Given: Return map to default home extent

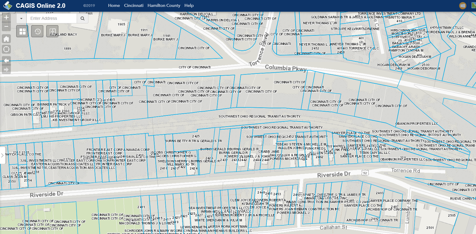Looking at the screenshot, I should coord(6,39).
